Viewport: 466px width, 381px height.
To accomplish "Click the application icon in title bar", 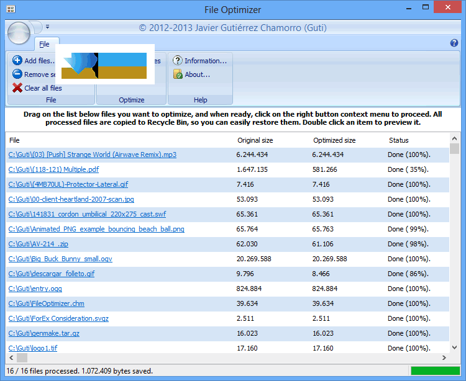I will [x=11, y=9].
